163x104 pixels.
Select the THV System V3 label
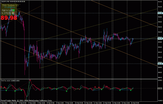(10, 5)
